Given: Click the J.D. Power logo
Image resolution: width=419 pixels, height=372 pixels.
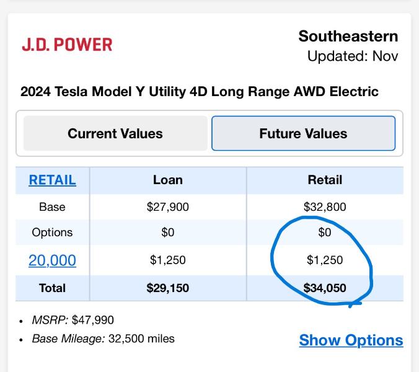Looking at the screenshot, I should [67, 45].
